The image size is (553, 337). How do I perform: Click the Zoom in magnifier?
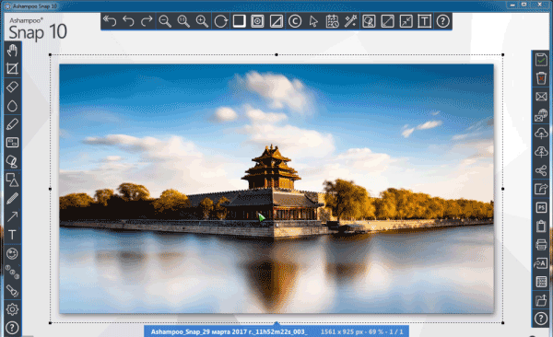click(202, 21)
